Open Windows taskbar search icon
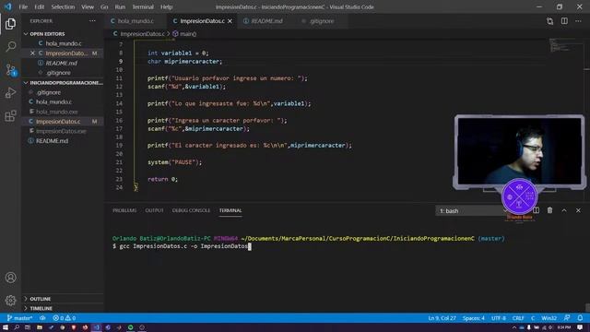This screenshot has height=332, width=590. click(17, 327)
